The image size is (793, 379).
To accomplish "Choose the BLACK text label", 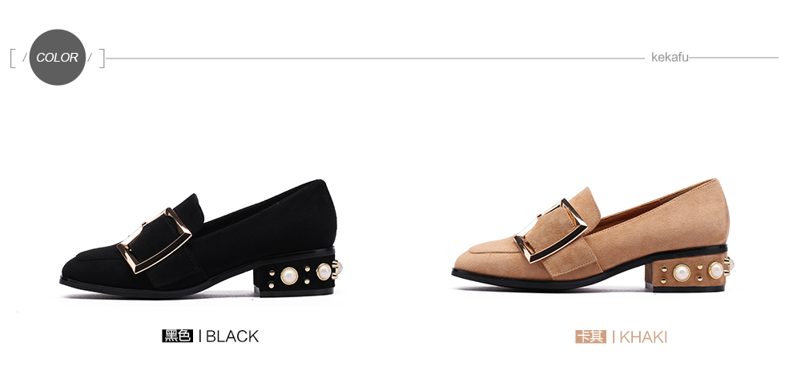I will (x=232, y=336).
